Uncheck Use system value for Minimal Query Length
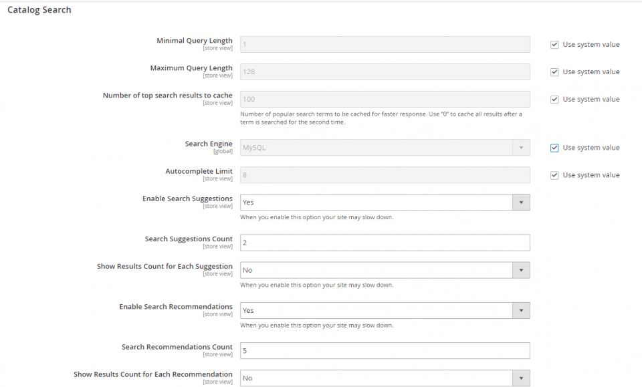Image resolution: width=642 pixels, height=387 pixels. pos(554,44)
